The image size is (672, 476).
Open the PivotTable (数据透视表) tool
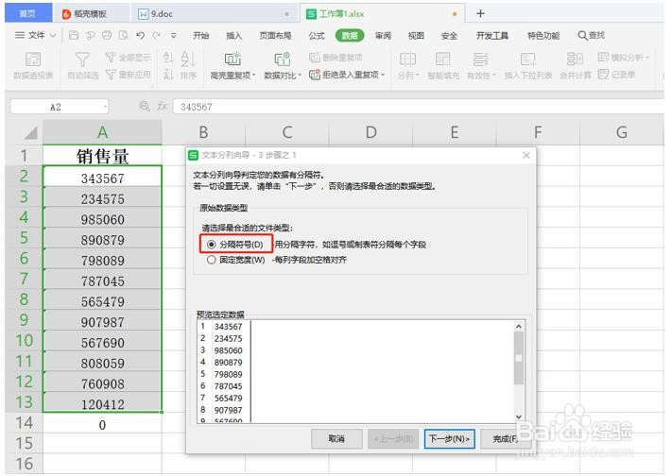coord(33,65)
